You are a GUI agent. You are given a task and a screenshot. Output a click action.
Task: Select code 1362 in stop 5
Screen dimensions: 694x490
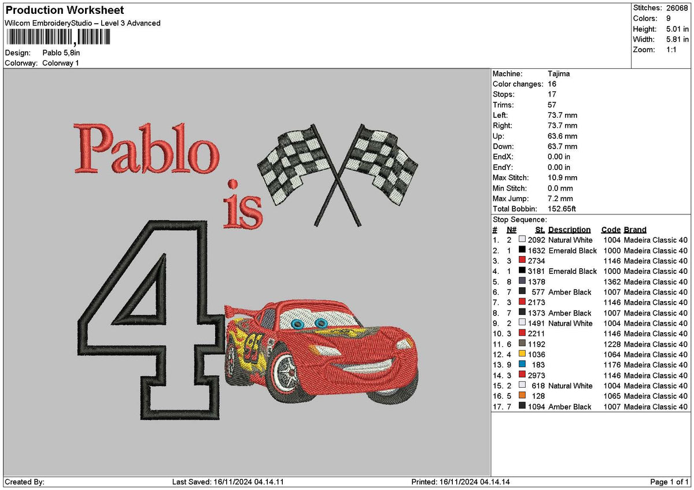pyautogui.click(x=612, y=281)
